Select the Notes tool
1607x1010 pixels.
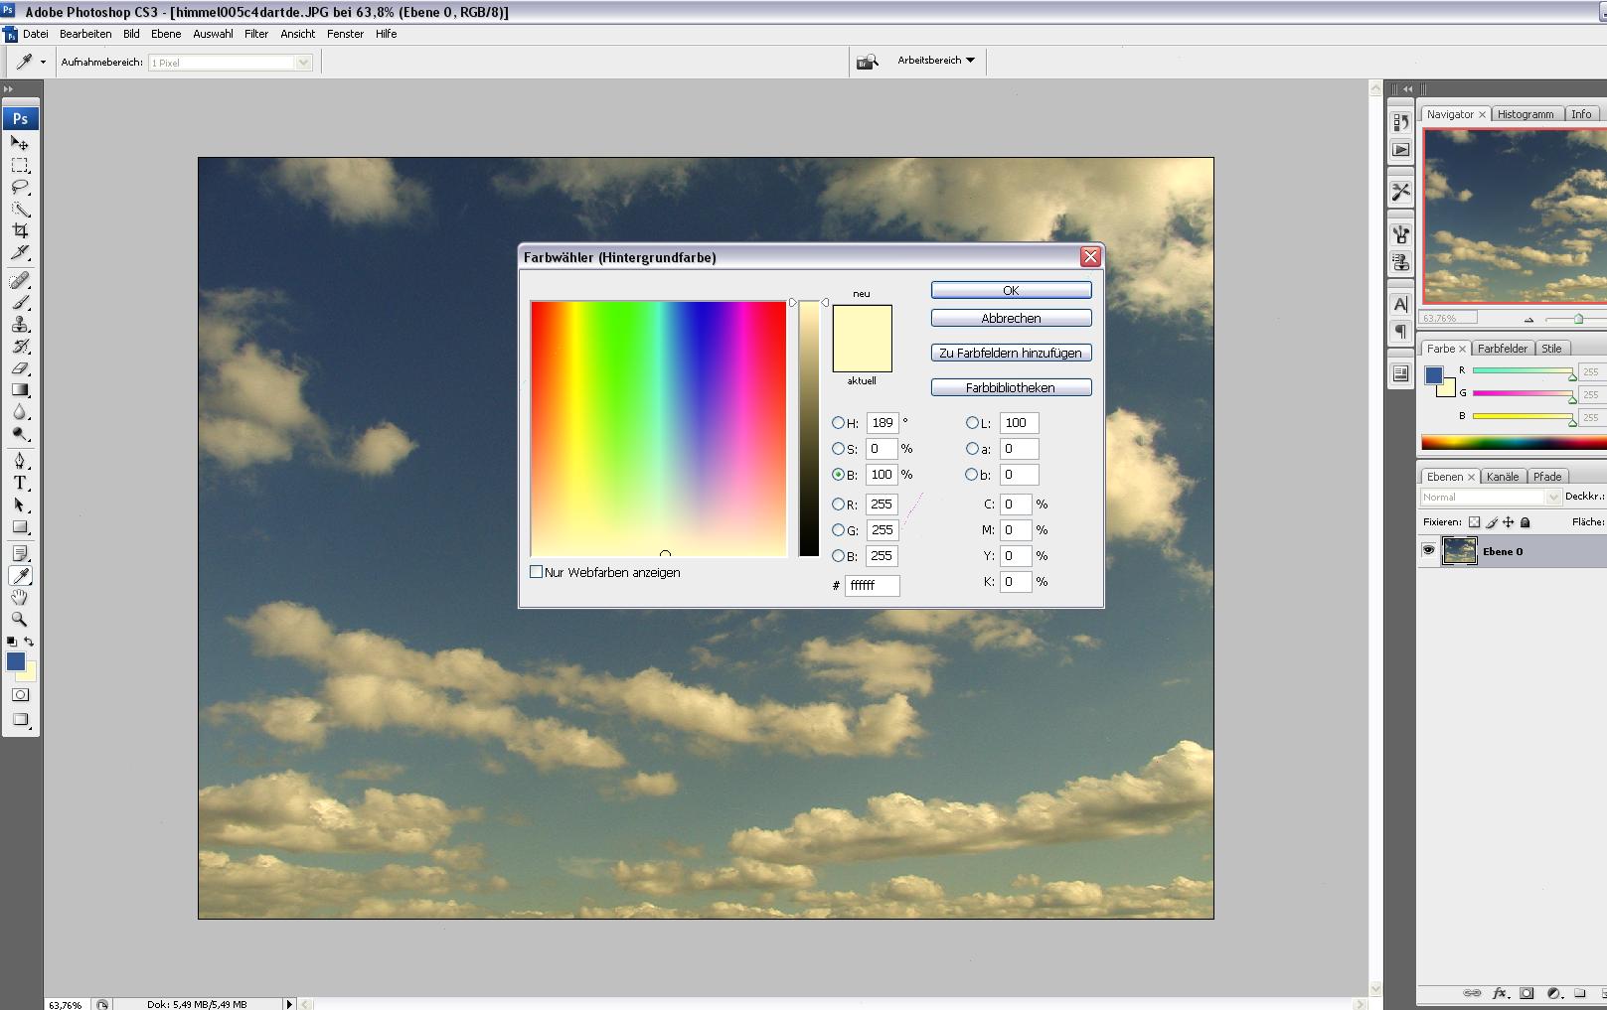[x=20, y=553]
